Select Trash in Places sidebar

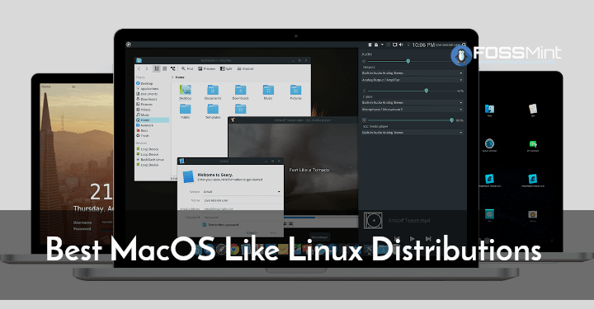(143, 135)
